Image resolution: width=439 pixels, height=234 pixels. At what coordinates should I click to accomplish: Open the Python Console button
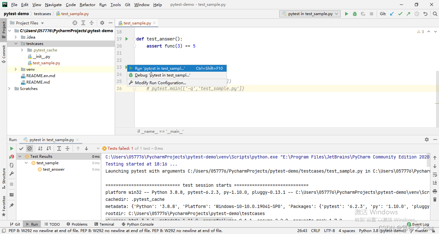point(138,224)
